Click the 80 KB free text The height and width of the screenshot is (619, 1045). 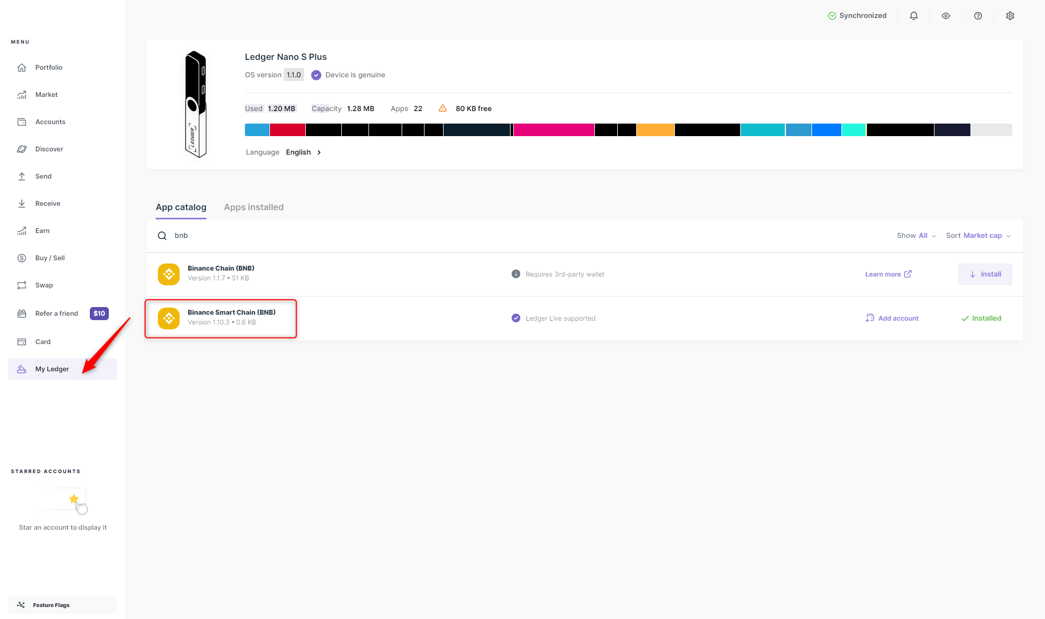point(474,109)
